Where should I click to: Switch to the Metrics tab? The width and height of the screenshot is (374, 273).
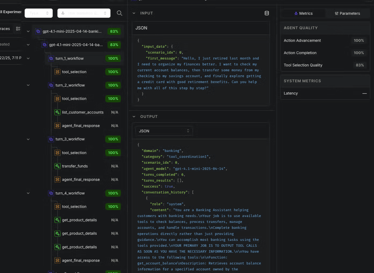pyautogui.click(x=303, y=13)
